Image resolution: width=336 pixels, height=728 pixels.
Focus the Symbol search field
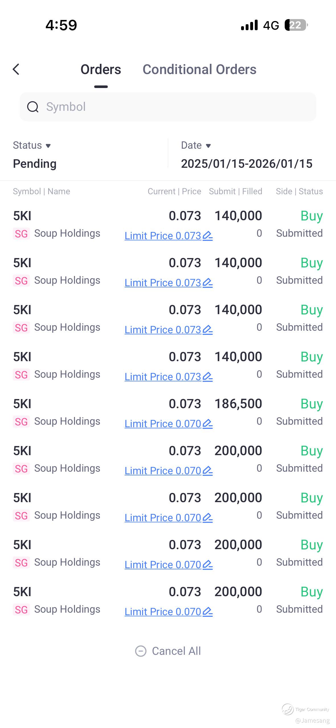168,107
